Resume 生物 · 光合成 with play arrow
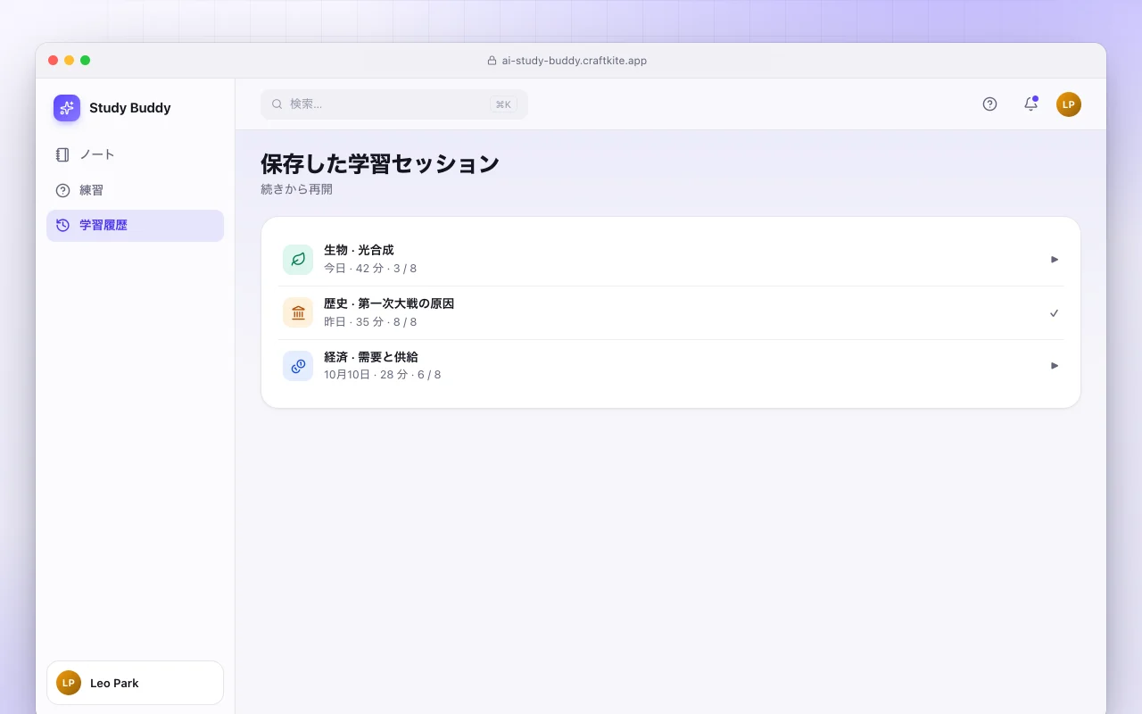This screenshot has height=714, width=1142. click(x=1055, y=260)
